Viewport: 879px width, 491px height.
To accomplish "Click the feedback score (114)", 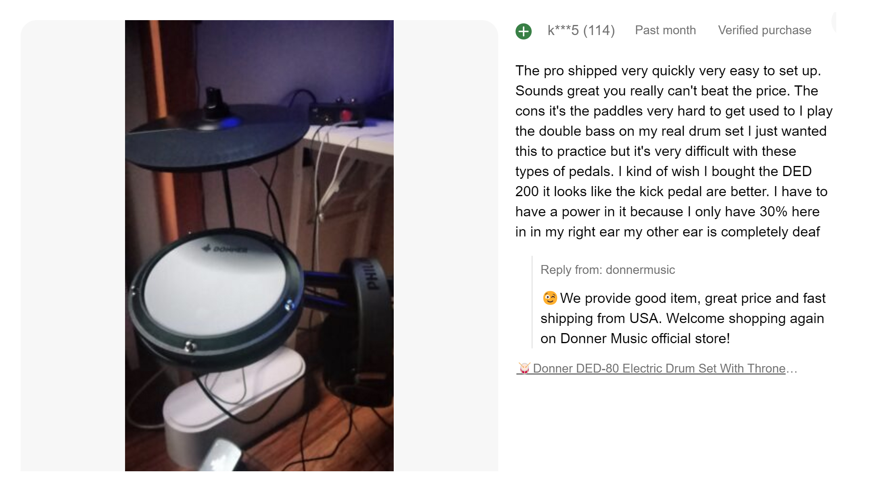I will (x=599, y=30).
